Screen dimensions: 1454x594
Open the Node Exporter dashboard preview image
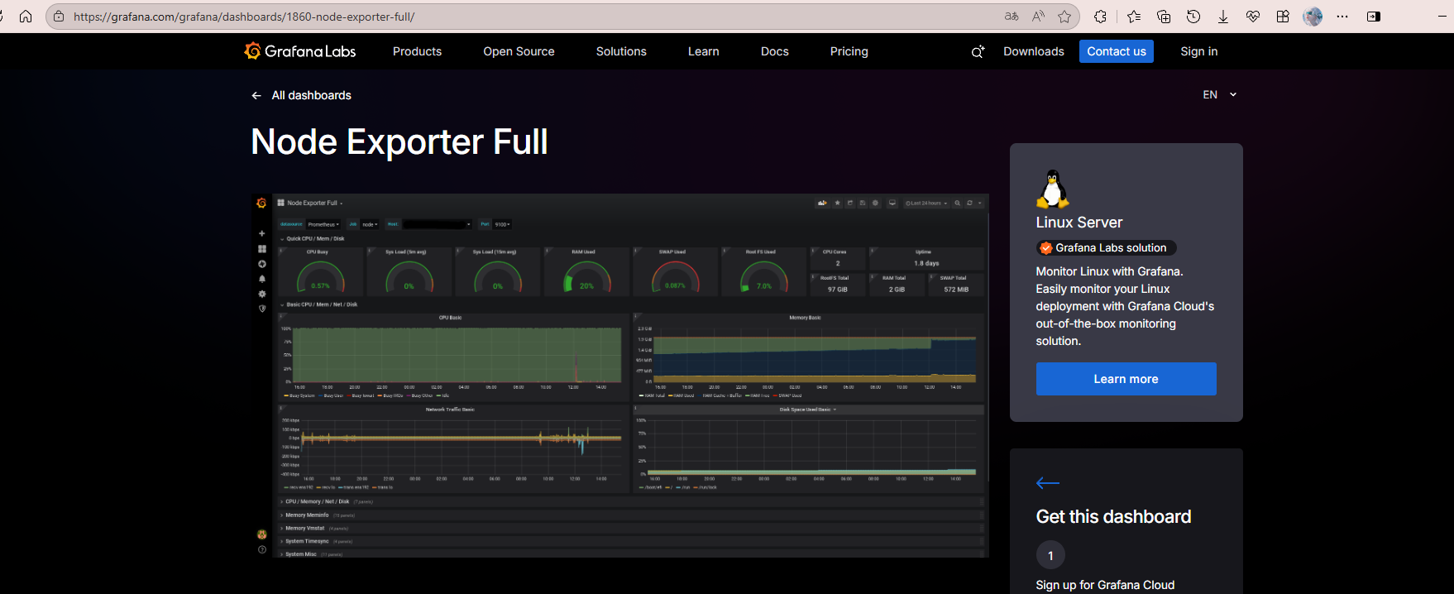click(x=620, y=376)
